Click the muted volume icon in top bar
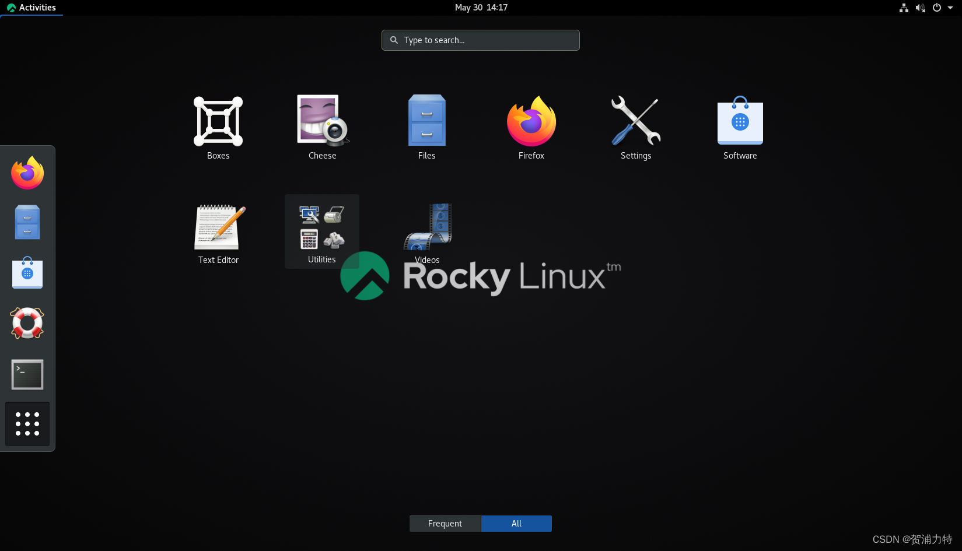 920,8
